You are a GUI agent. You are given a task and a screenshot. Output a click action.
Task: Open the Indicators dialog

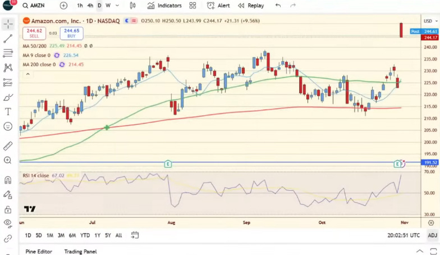164,6
